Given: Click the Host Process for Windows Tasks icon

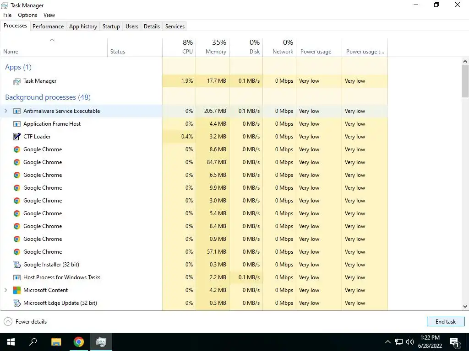Looking at the screenshot, I should click(17, 277).
